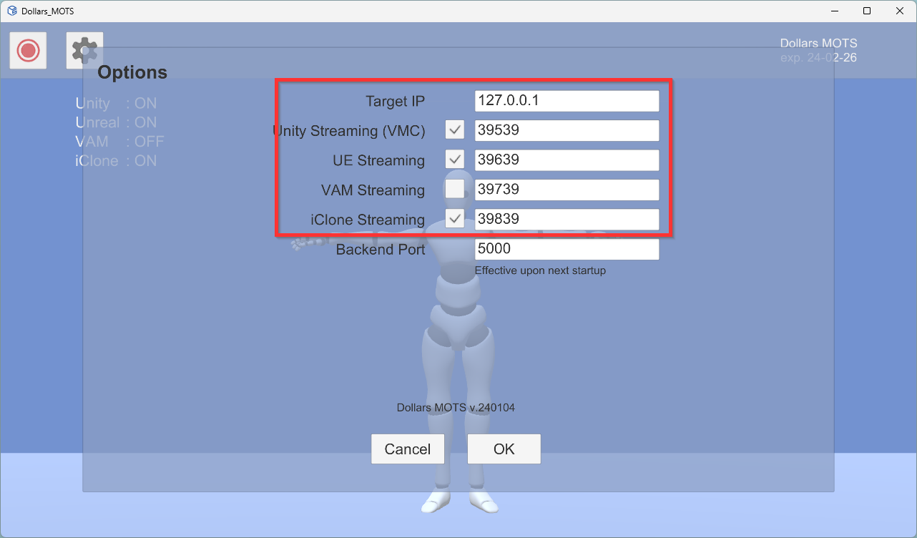Click the VAM Streaming port field 39739
Screen dimensions: 917x538
[x=567, y=190]
